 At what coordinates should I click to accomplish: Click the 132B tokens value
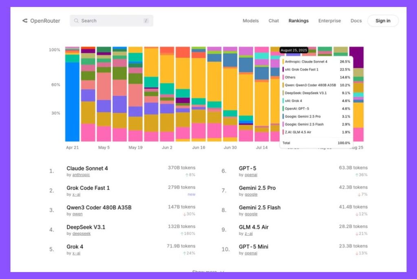(x=182, y=226)
